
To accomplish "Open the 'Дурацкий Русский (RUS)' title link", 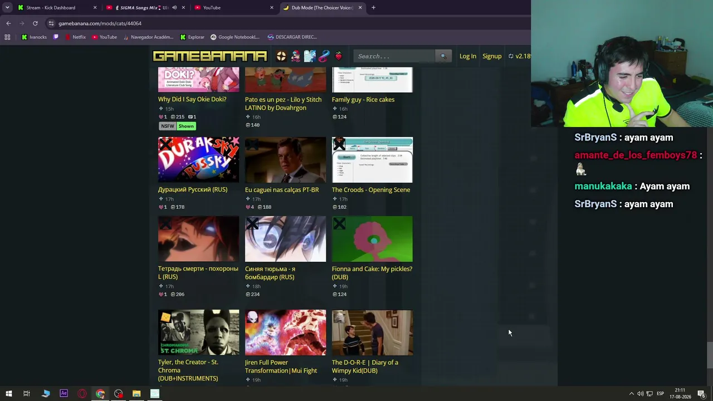I will coord(193,190).
